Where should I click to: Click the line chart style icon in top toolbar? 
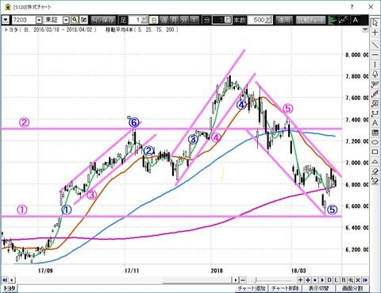coord(343,20)
